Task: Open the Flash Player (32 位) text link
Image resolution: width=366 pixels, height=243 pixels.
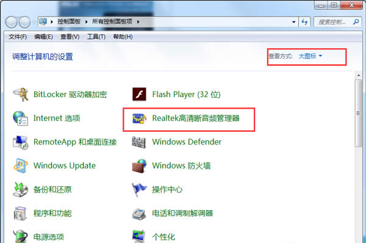Action: (186, 95)
